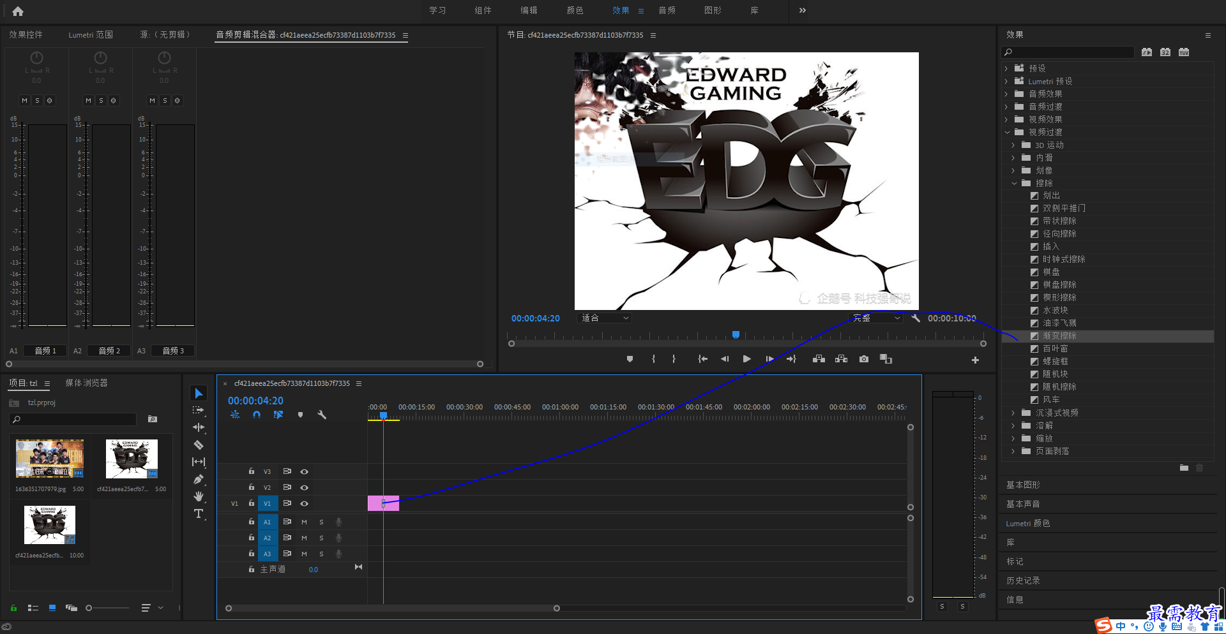This screenshot has width=1226, height=634.
Task: Collapse the 视频过渡 folder
Action: [x=1007, y=132]
